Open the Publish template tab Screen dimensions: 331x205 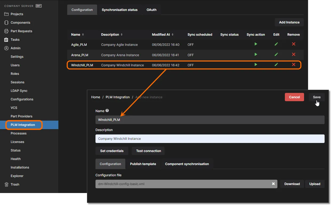click(143, 164)
